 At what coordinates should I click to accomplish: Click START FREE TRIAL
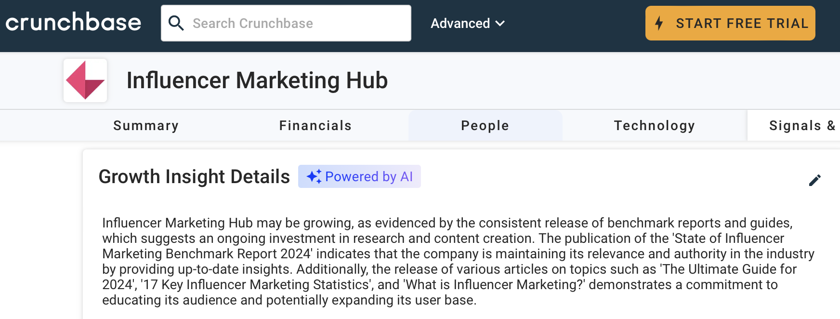729,23
